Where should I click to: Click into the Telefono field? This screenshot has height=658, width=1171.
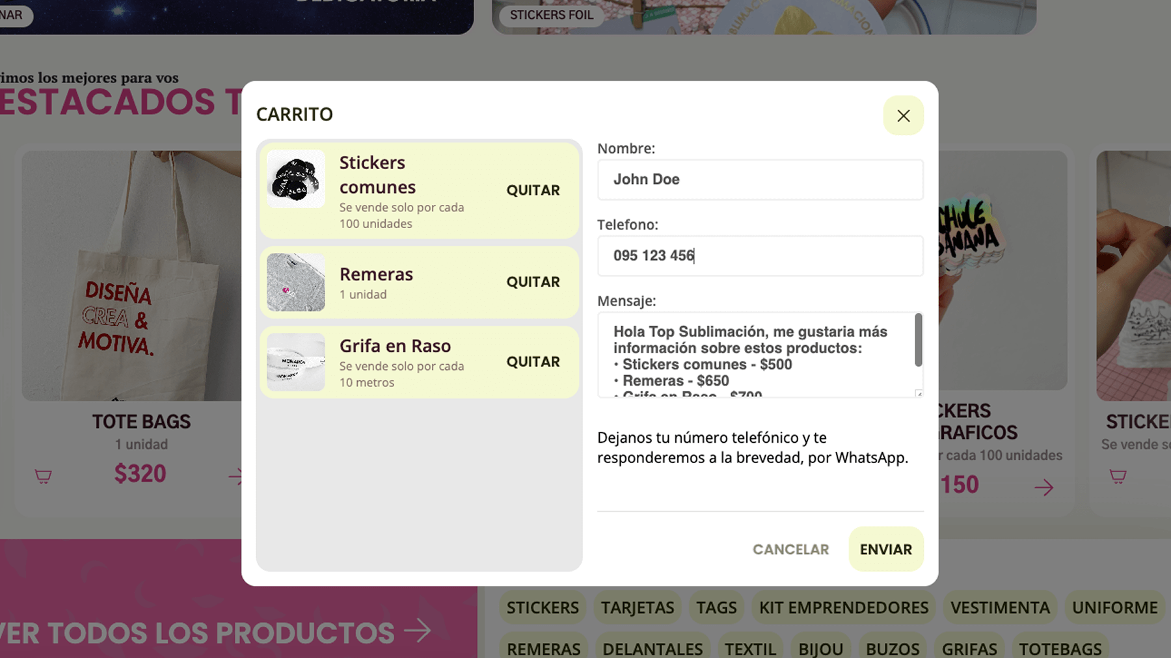coord(760,256)
